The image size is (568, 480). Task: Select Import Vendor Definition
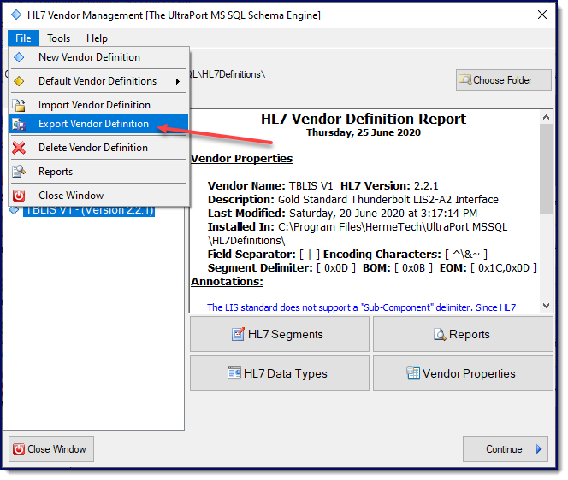point(98,105)
